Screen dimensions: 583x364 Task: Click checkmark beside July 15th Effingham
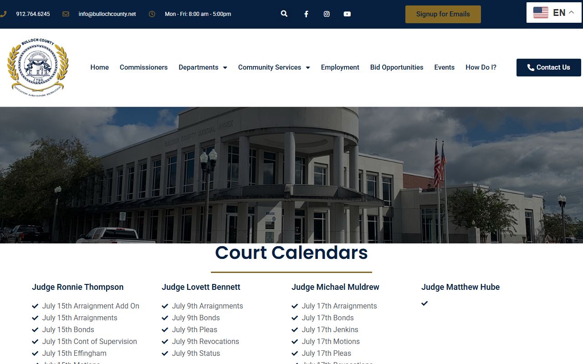[35, 353]
